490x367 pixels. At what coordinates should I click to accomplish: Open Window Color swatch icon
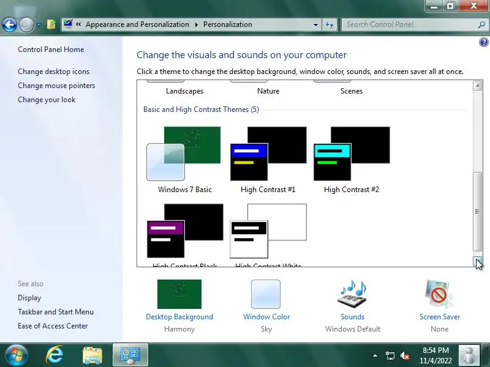pos(266,294)
